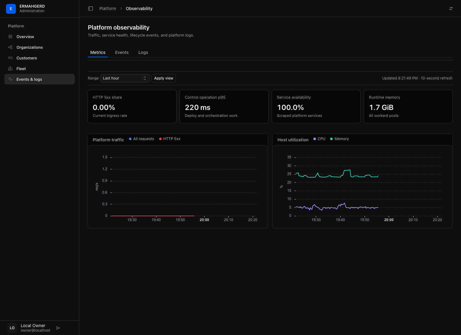Click the Events & logs activity icon
461x335 pixels.
coord(10,79)
